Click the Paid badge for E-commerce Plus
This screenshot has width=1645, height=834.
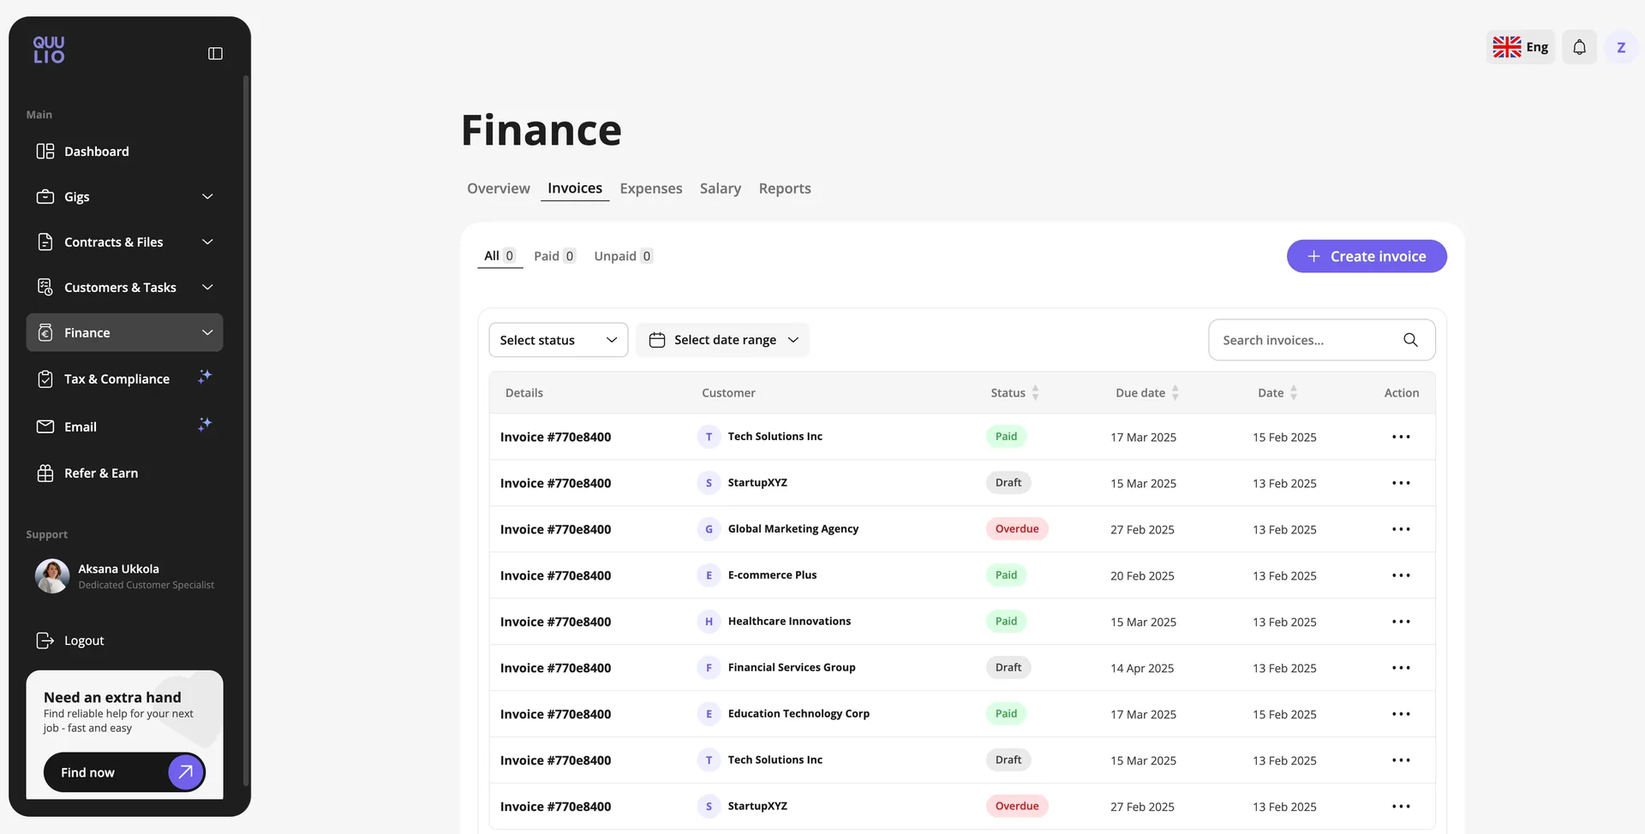coord(1006,575)
